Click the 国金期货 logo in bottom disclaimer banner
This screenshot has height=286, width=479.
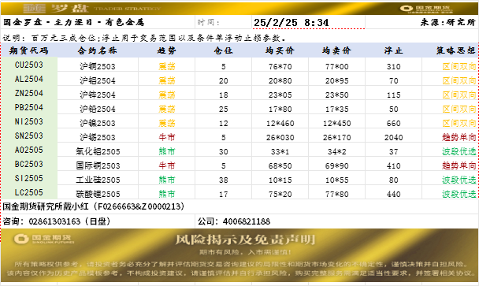(x=44, y=239)
